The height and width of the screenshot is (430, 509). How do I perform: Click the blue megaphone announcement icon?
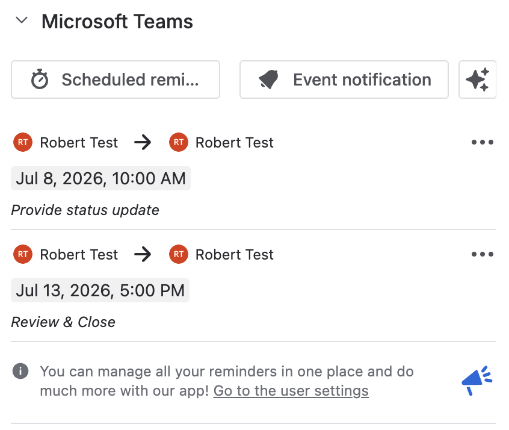coord(477,380)
